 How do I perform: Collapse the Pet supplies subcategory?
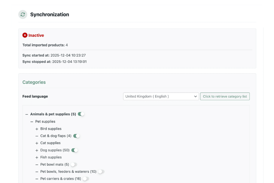(32, 122)
